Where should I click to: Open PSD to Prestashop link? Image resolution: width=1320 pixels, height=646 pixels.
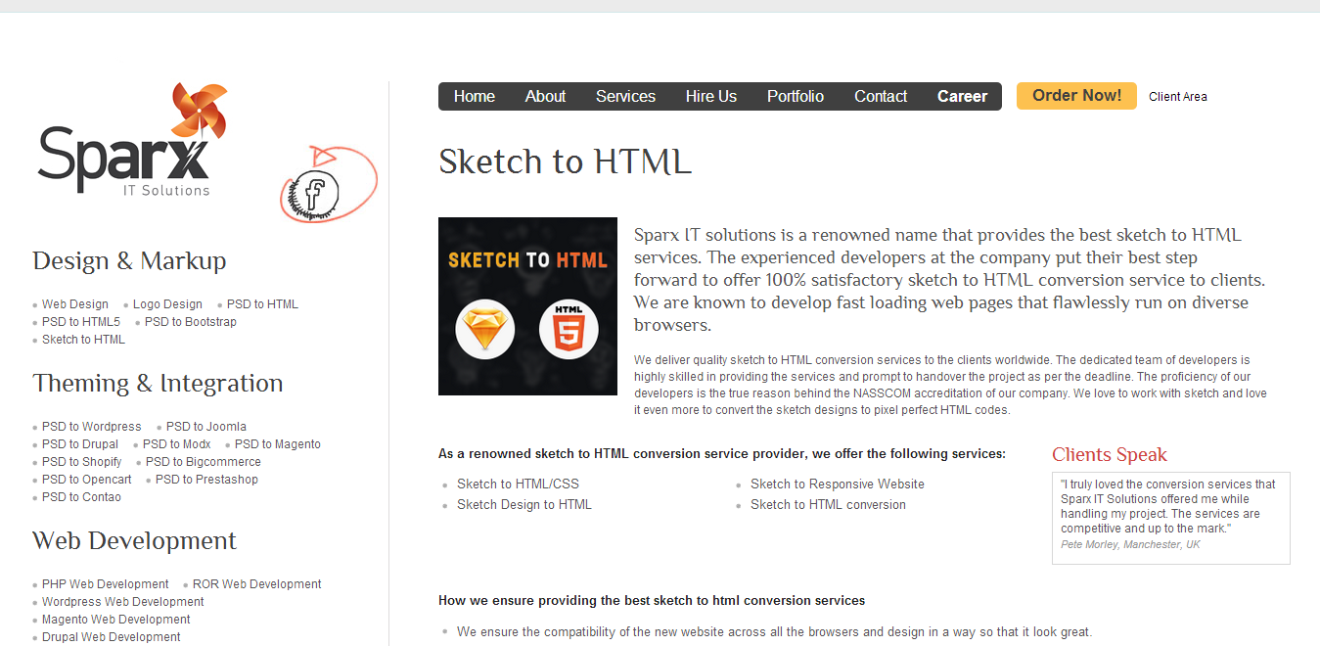coord(206,480)
